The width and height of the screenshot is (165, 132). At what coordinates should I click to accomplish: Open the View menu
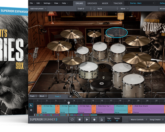[x=57, y=3]
